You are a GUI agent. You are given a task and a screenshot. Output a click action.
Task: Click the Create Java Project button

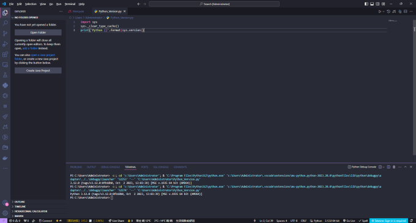[38, 71]
